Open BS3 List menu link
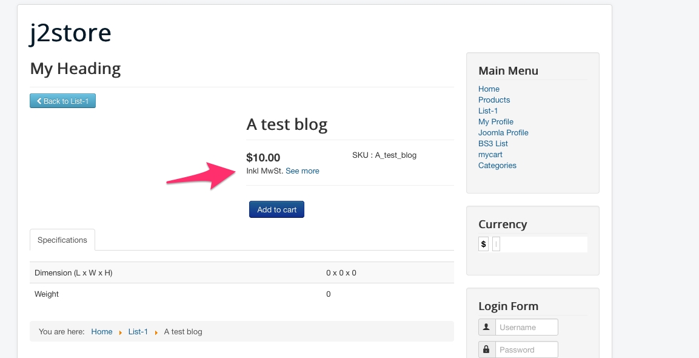This screenshot has width=699, height=358. (493, 144)
